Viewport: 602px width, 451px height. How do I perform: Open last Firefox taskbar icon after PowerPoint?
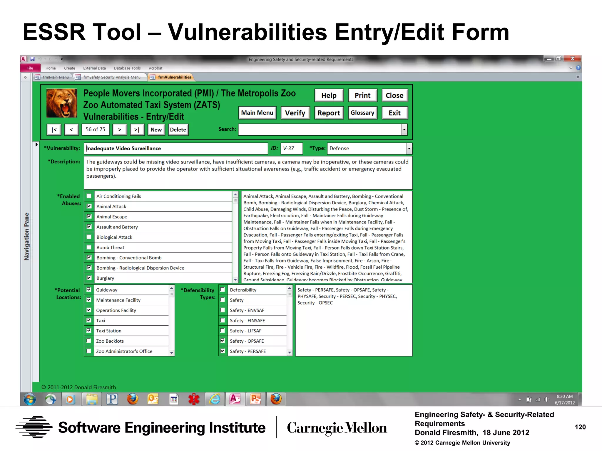(x=276, y=399)
